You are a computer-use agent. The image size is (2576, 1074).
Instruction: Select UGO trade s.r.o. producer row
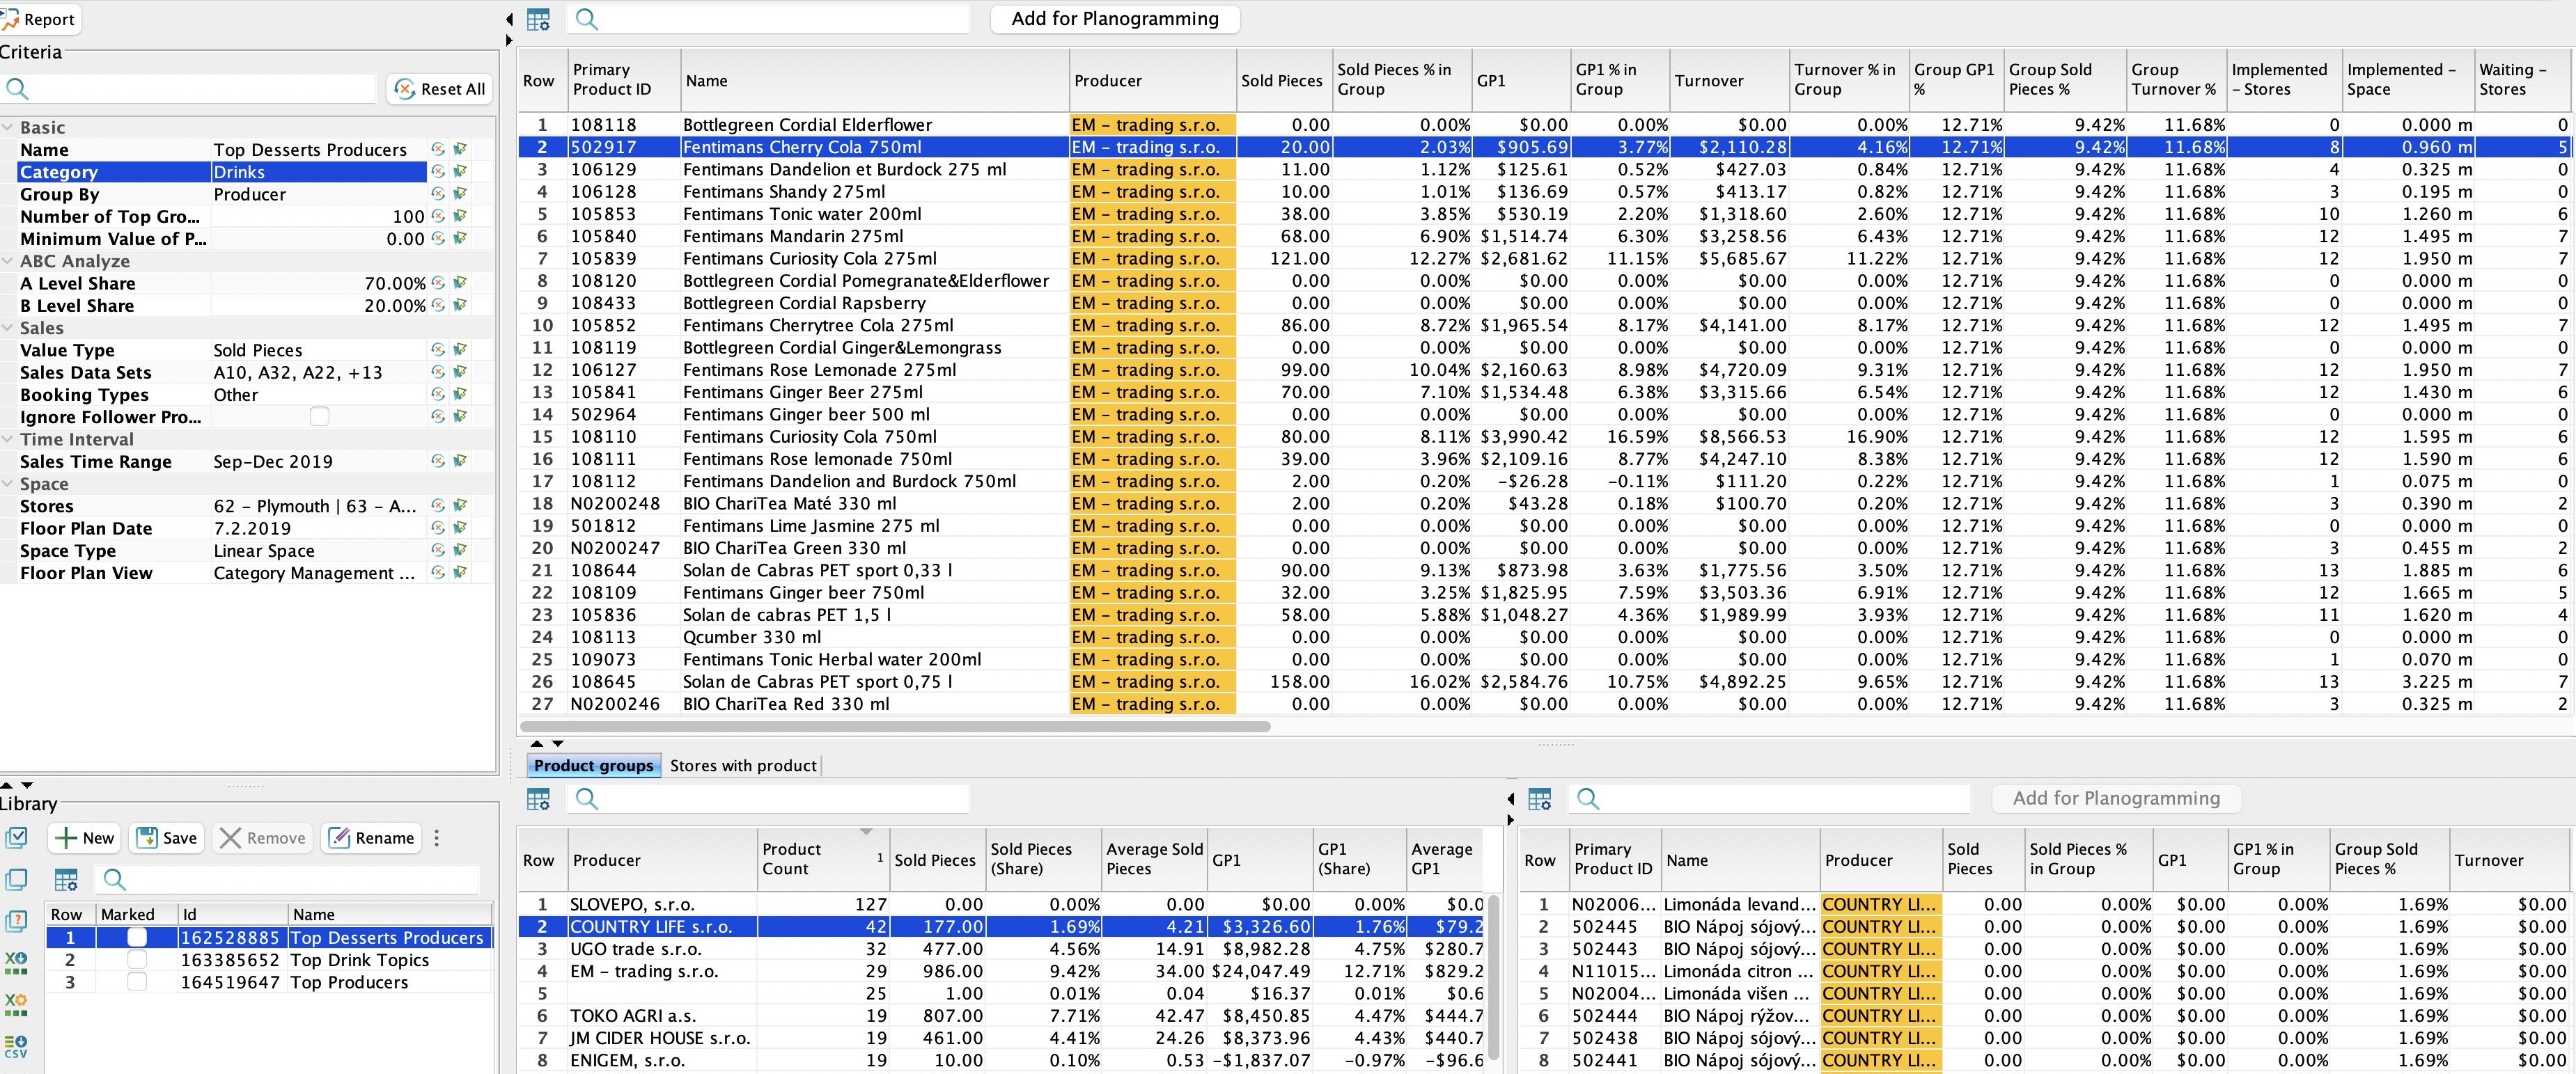click(1001, 948)
